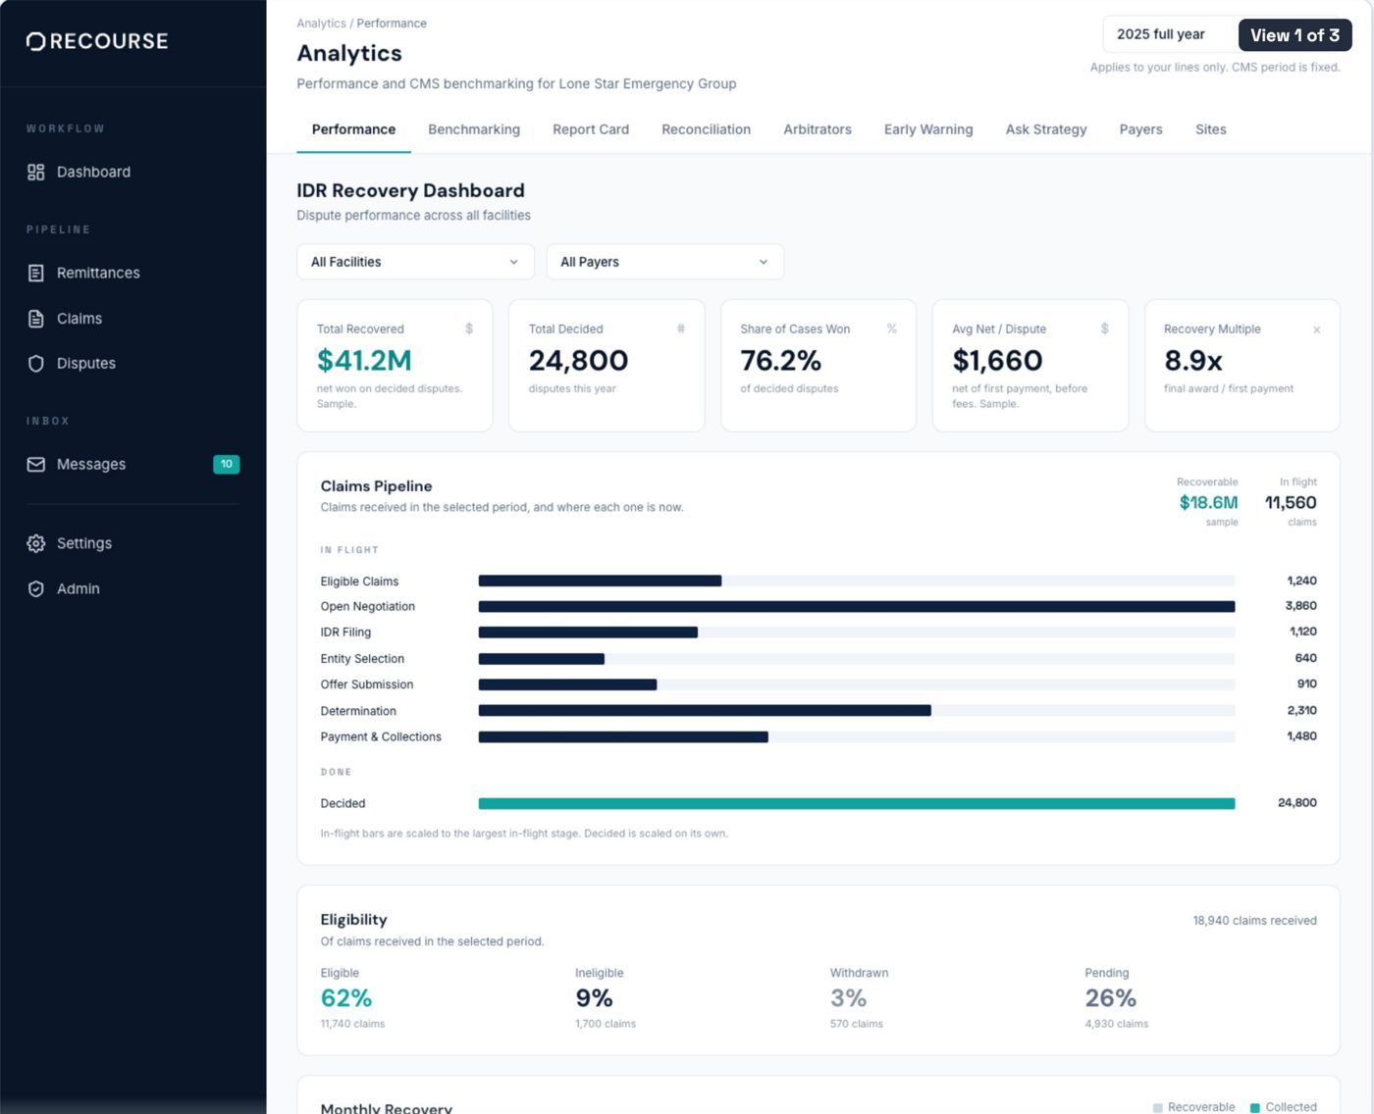Open the 2025 full year period selector
1374x1114 pixels.
pos(1170,34)
